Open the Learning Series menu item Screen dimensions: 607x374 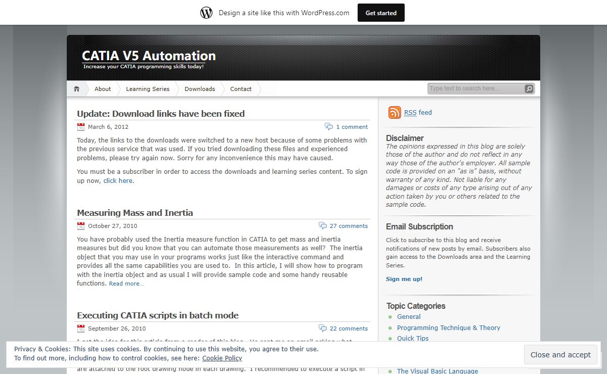[148, 89]
